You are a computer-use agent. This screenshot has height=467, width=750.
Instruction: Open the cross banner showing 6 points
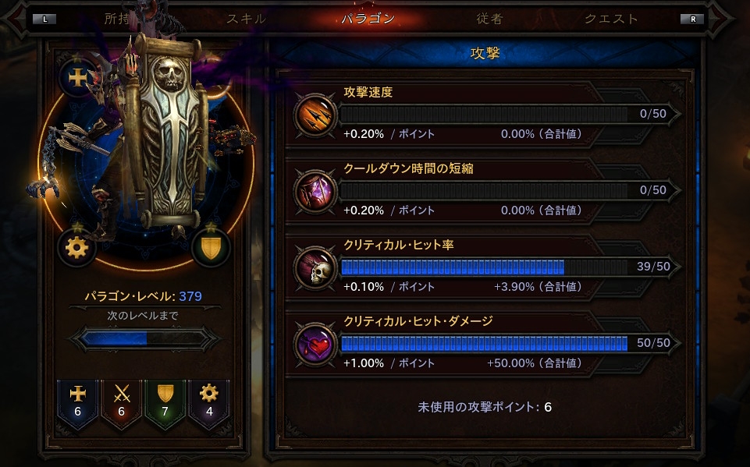click(77, 404)
